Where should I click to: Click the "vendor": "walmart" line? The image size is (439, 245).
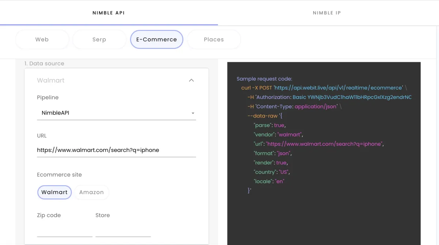click(x=278, y=134)
